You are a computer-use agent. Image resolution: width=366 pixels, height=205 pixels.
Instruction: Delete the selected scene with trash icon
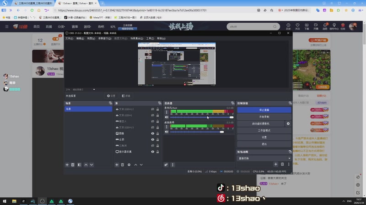pyautogui.click(x=73, y=165)
